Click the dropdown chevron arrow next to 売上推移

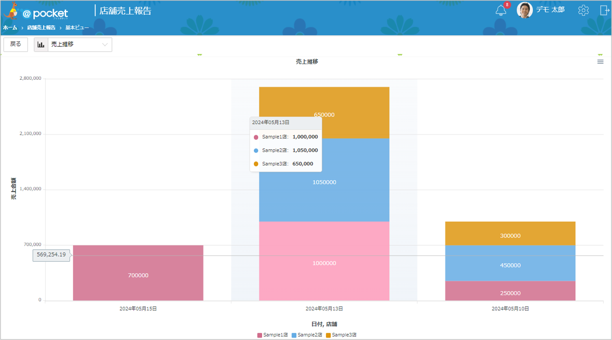pos(105,45)
